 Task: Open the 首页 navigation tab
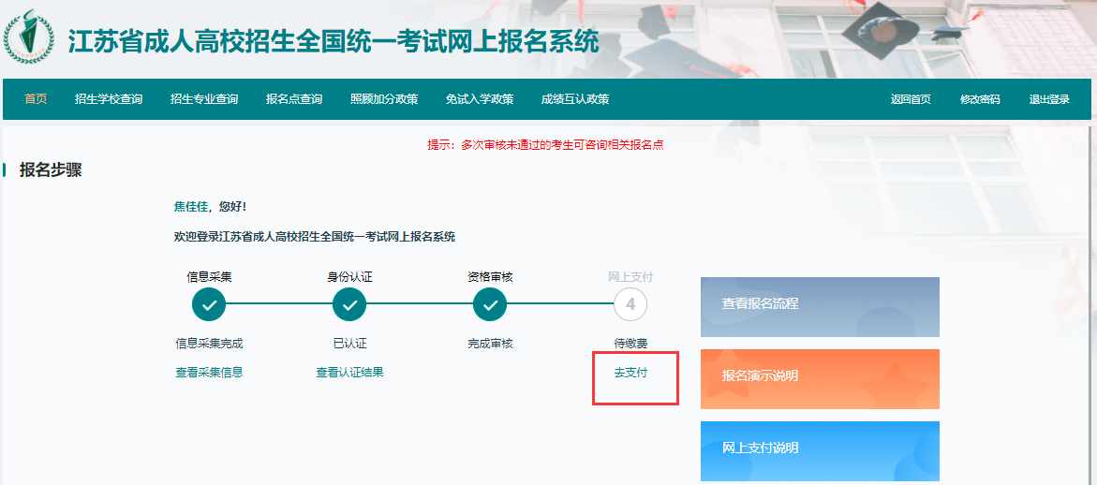[x=36, y=99]
